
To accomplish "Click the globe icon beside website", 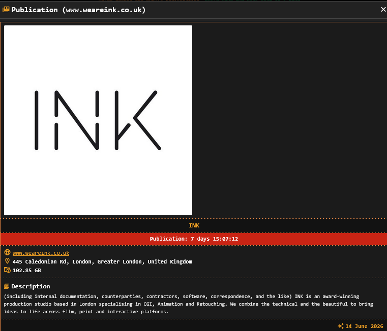I will pyautogui.click(x=7, y=252).
